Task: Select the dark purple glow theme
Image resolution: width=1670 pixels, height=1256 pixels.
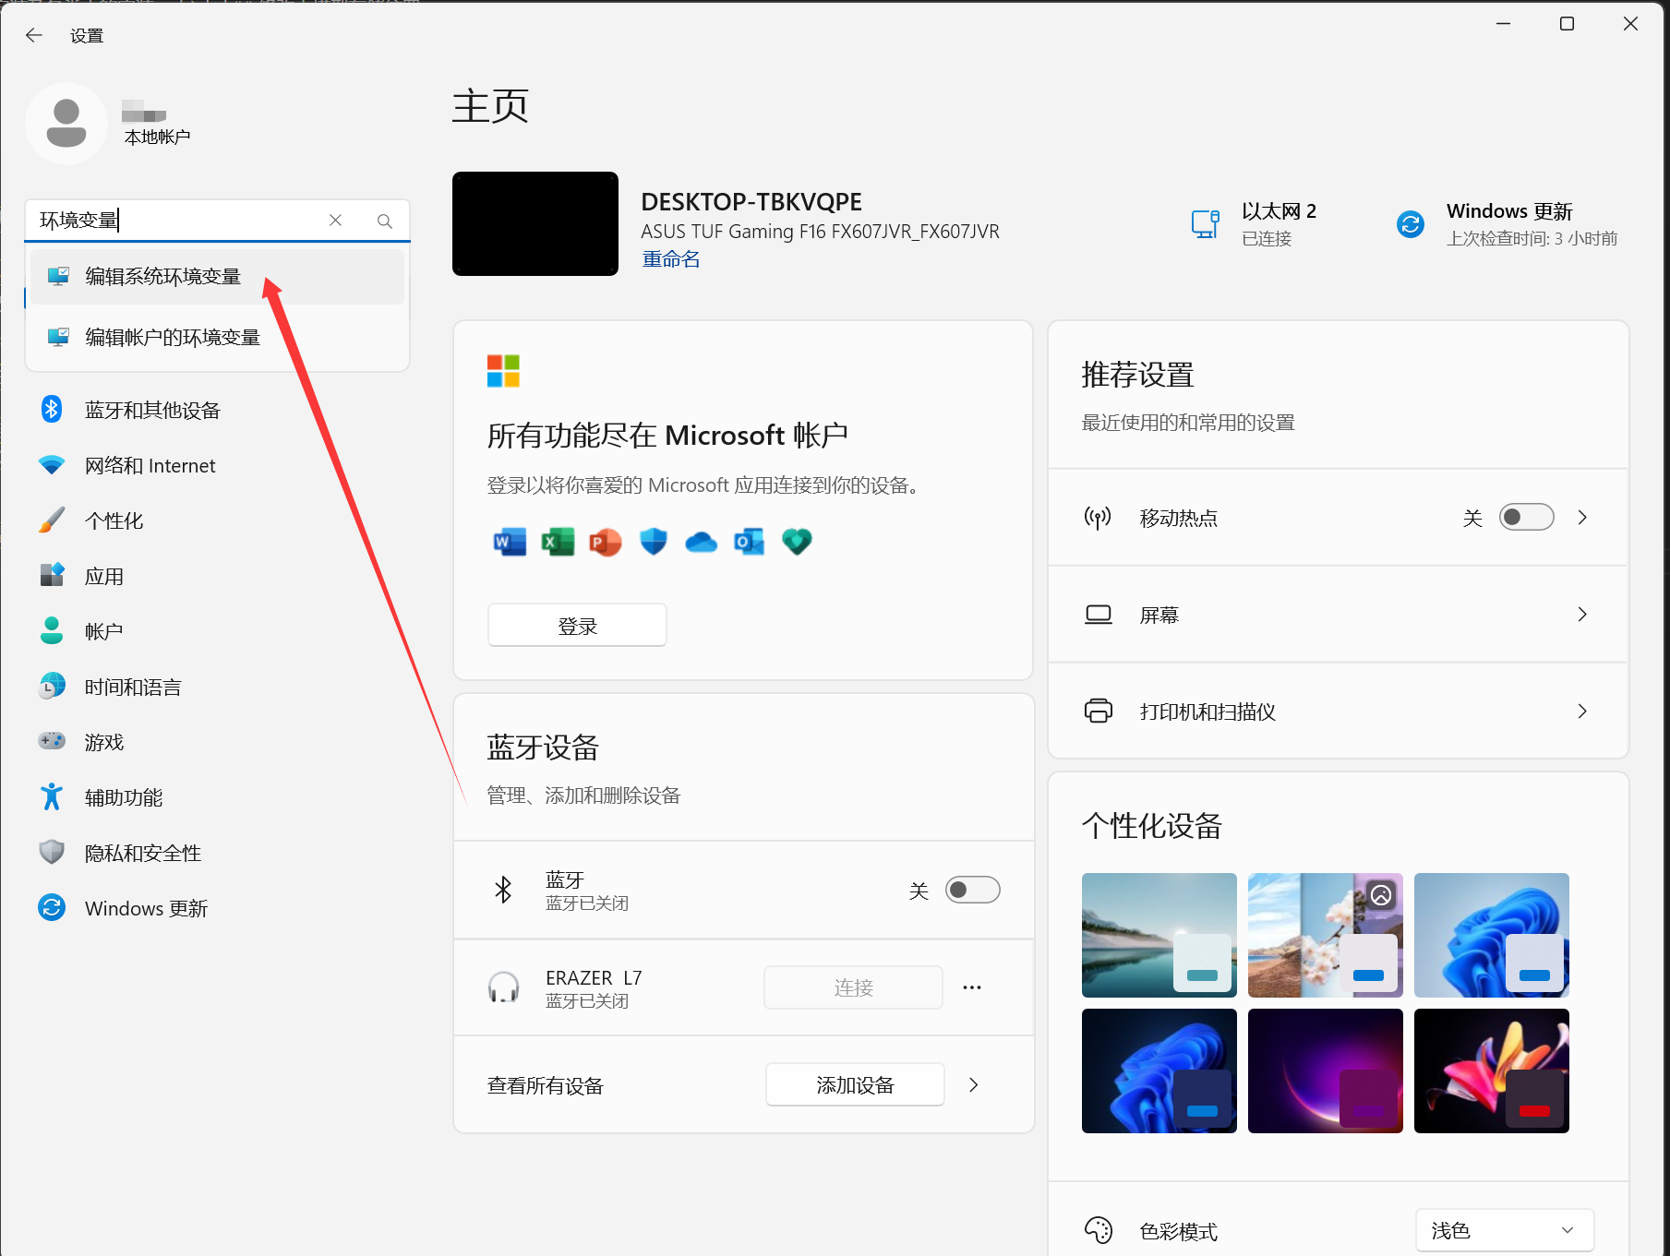Action: pos(1325,1071)
